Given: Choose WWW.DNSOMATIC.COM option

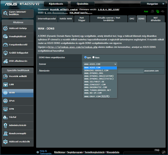Looking at the screenshot, I should coord(100,87).
